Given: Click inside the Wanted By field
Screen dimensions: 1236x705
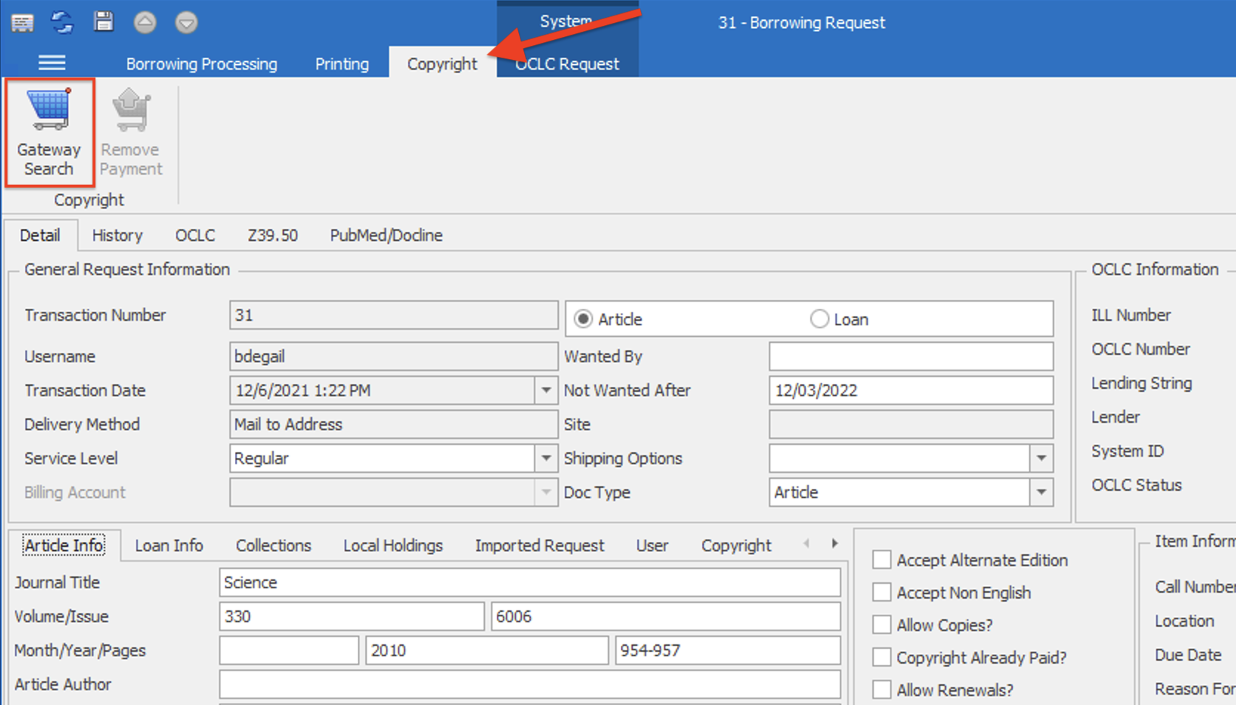Looking at the screenshot, I should pos(911,356).
